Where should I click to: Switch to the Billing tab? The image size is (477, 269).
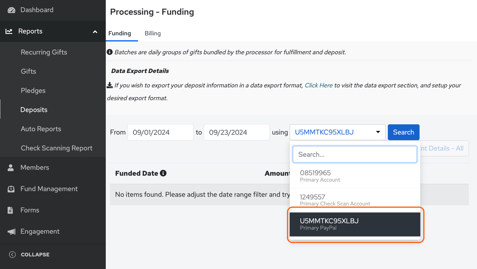click(x=152, y=33)
